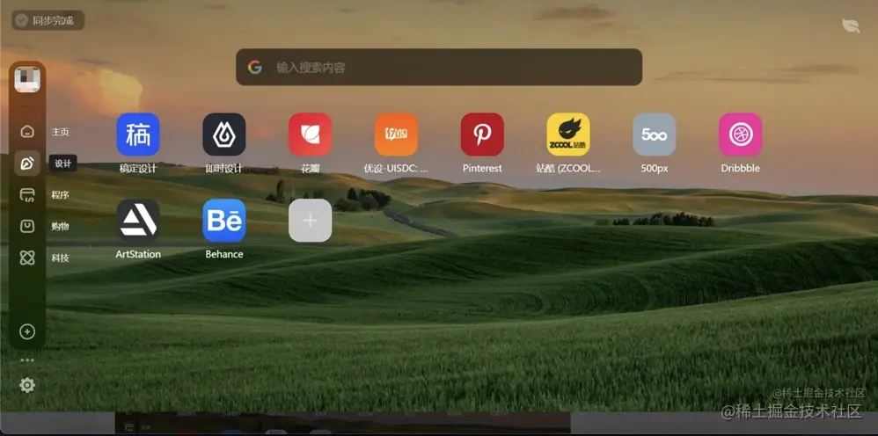Click the 同步完成 sync status badge

click(48, 20)
